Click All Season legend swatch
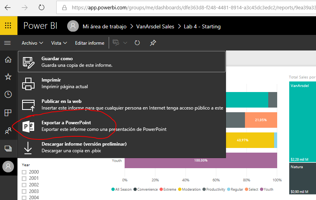 (x=113, y=189)
